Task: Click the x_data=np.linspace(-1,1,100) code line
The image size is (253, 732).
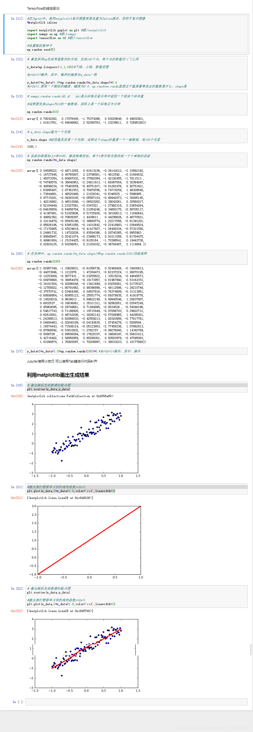Action: point(68,67)
